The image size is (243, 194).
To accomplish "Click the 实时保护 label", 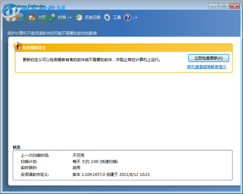I will (x=29, y=168).
